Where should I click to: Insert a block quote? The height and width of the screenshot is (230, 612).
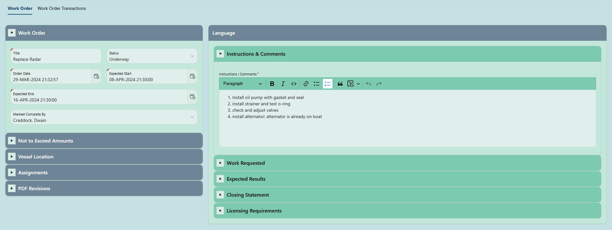point(340,84)
